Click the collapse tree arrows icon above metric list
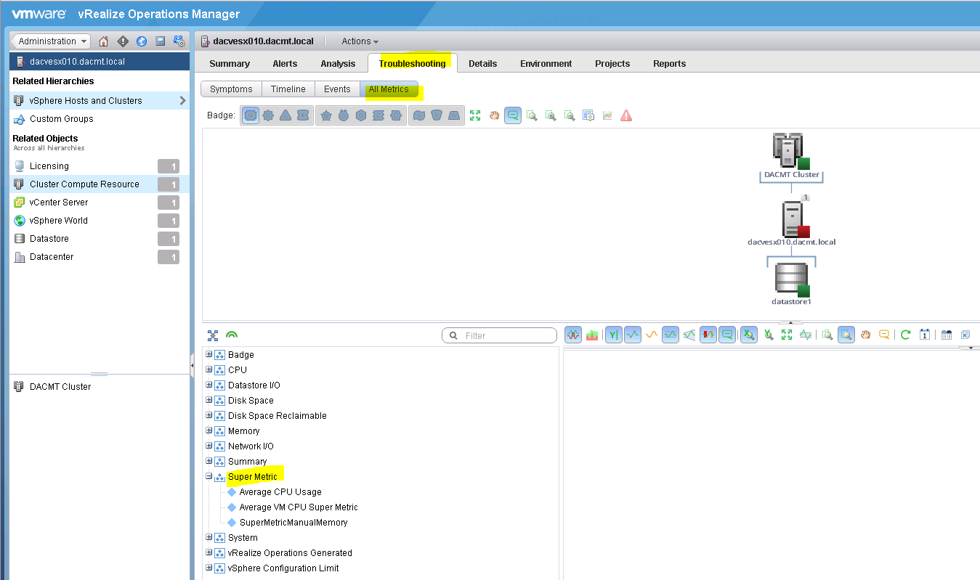980x580 pixels. (x=213, y=335)
